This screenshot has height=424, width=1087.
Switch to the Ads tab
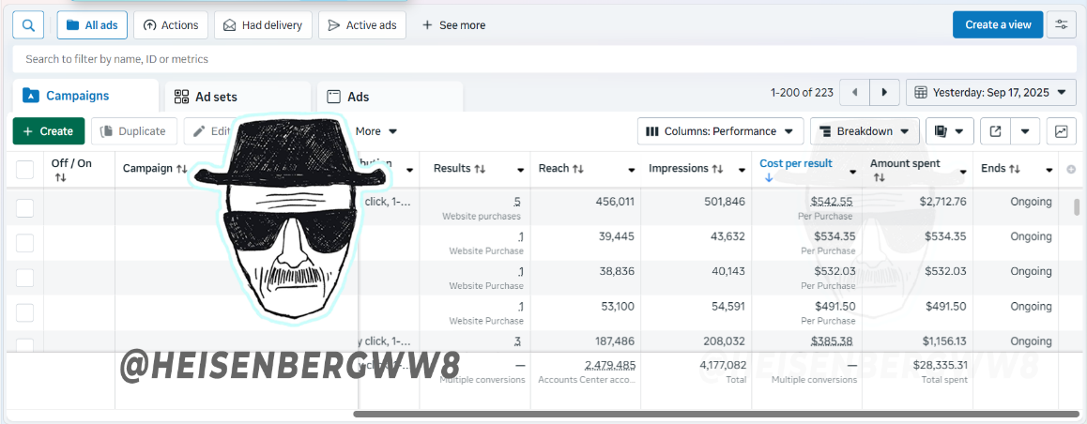point(390,97)
